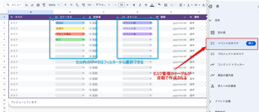Toggle bold formatting
259x112 pixels.
point(134,5)
